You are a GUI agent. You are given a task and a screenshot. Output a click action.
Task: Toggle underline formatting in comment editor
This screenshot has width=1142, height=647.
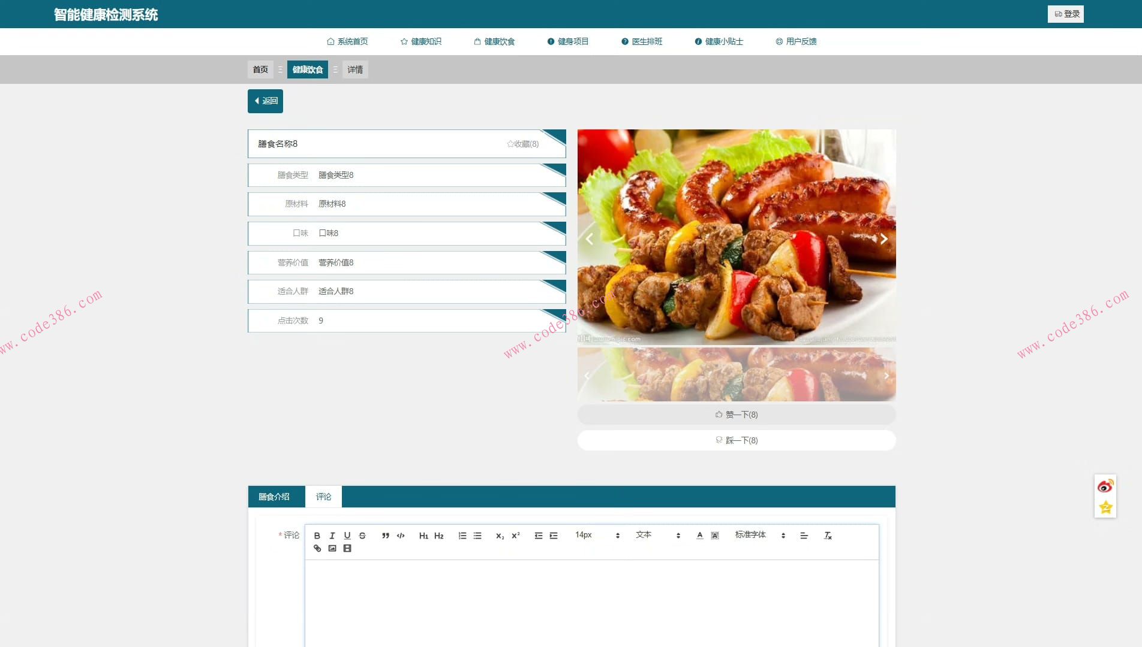point(347,536)
